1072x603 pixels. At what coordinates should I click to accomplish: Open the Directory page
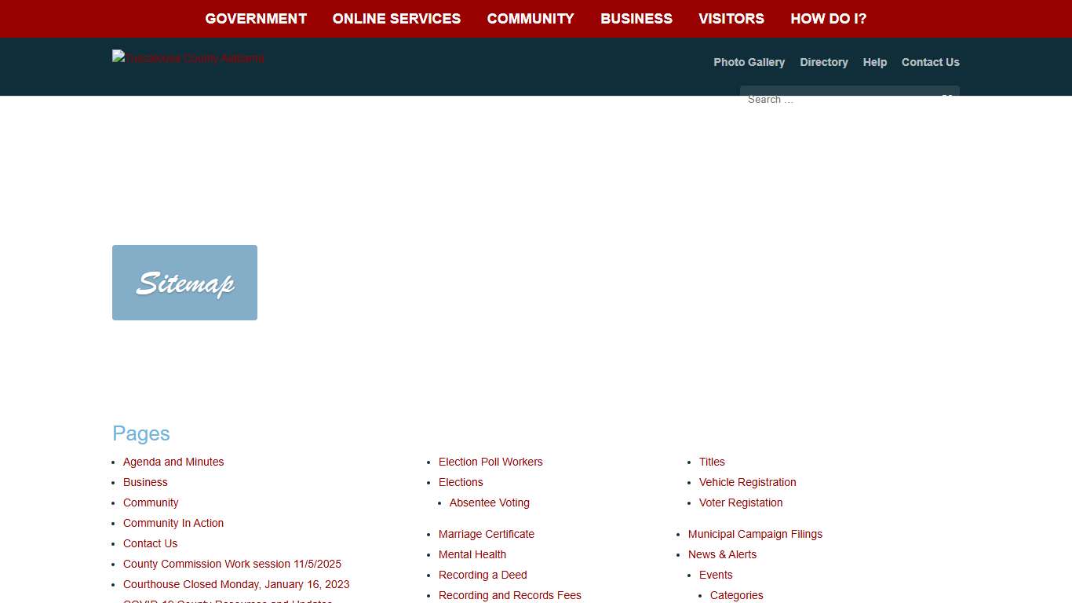pos(823,62)
